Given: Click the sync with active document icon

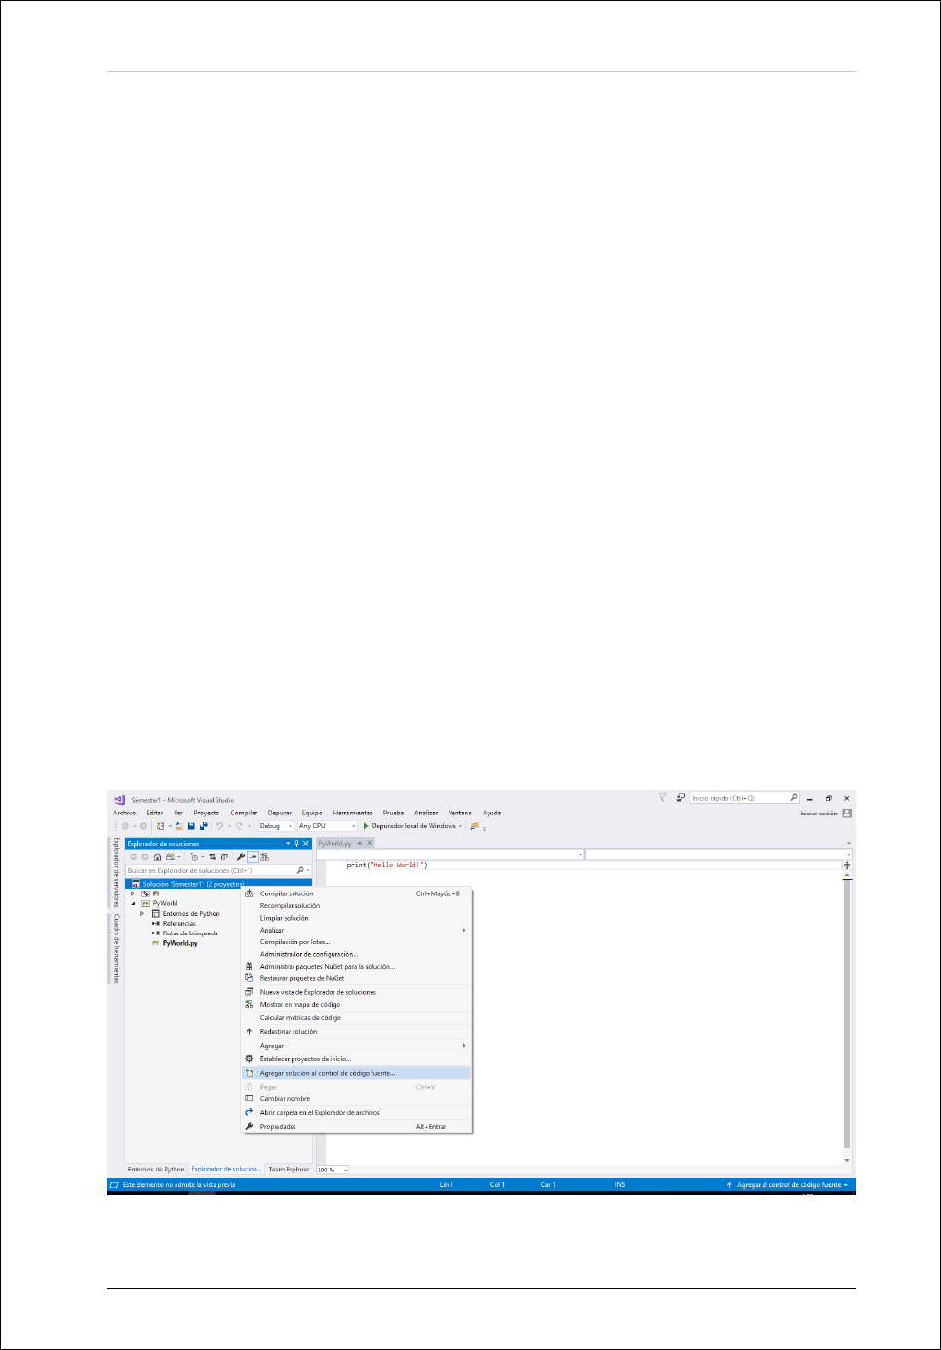Looking at the screenshot, I should pyautogui.click(x=212, y=857).
